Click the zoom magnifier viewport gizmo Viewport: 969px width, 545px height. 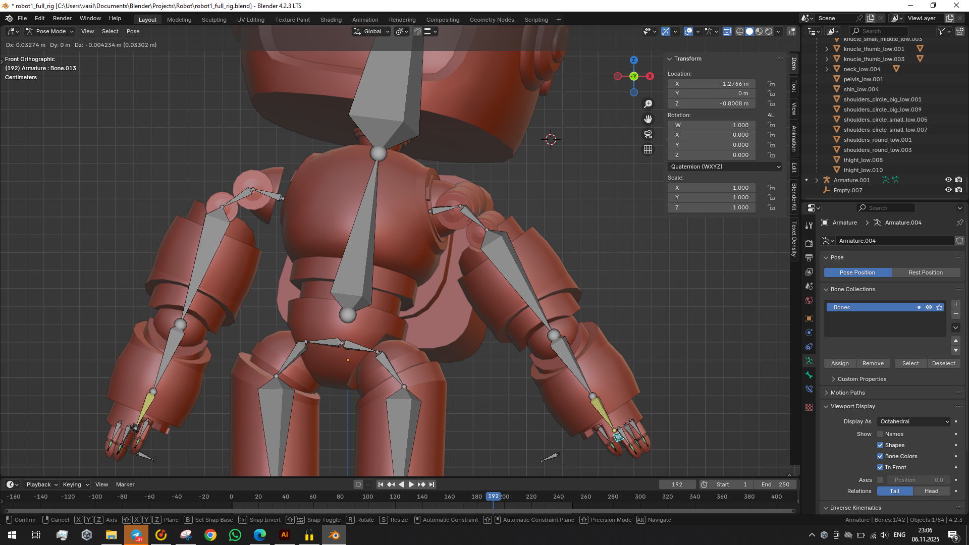(648, 104)
